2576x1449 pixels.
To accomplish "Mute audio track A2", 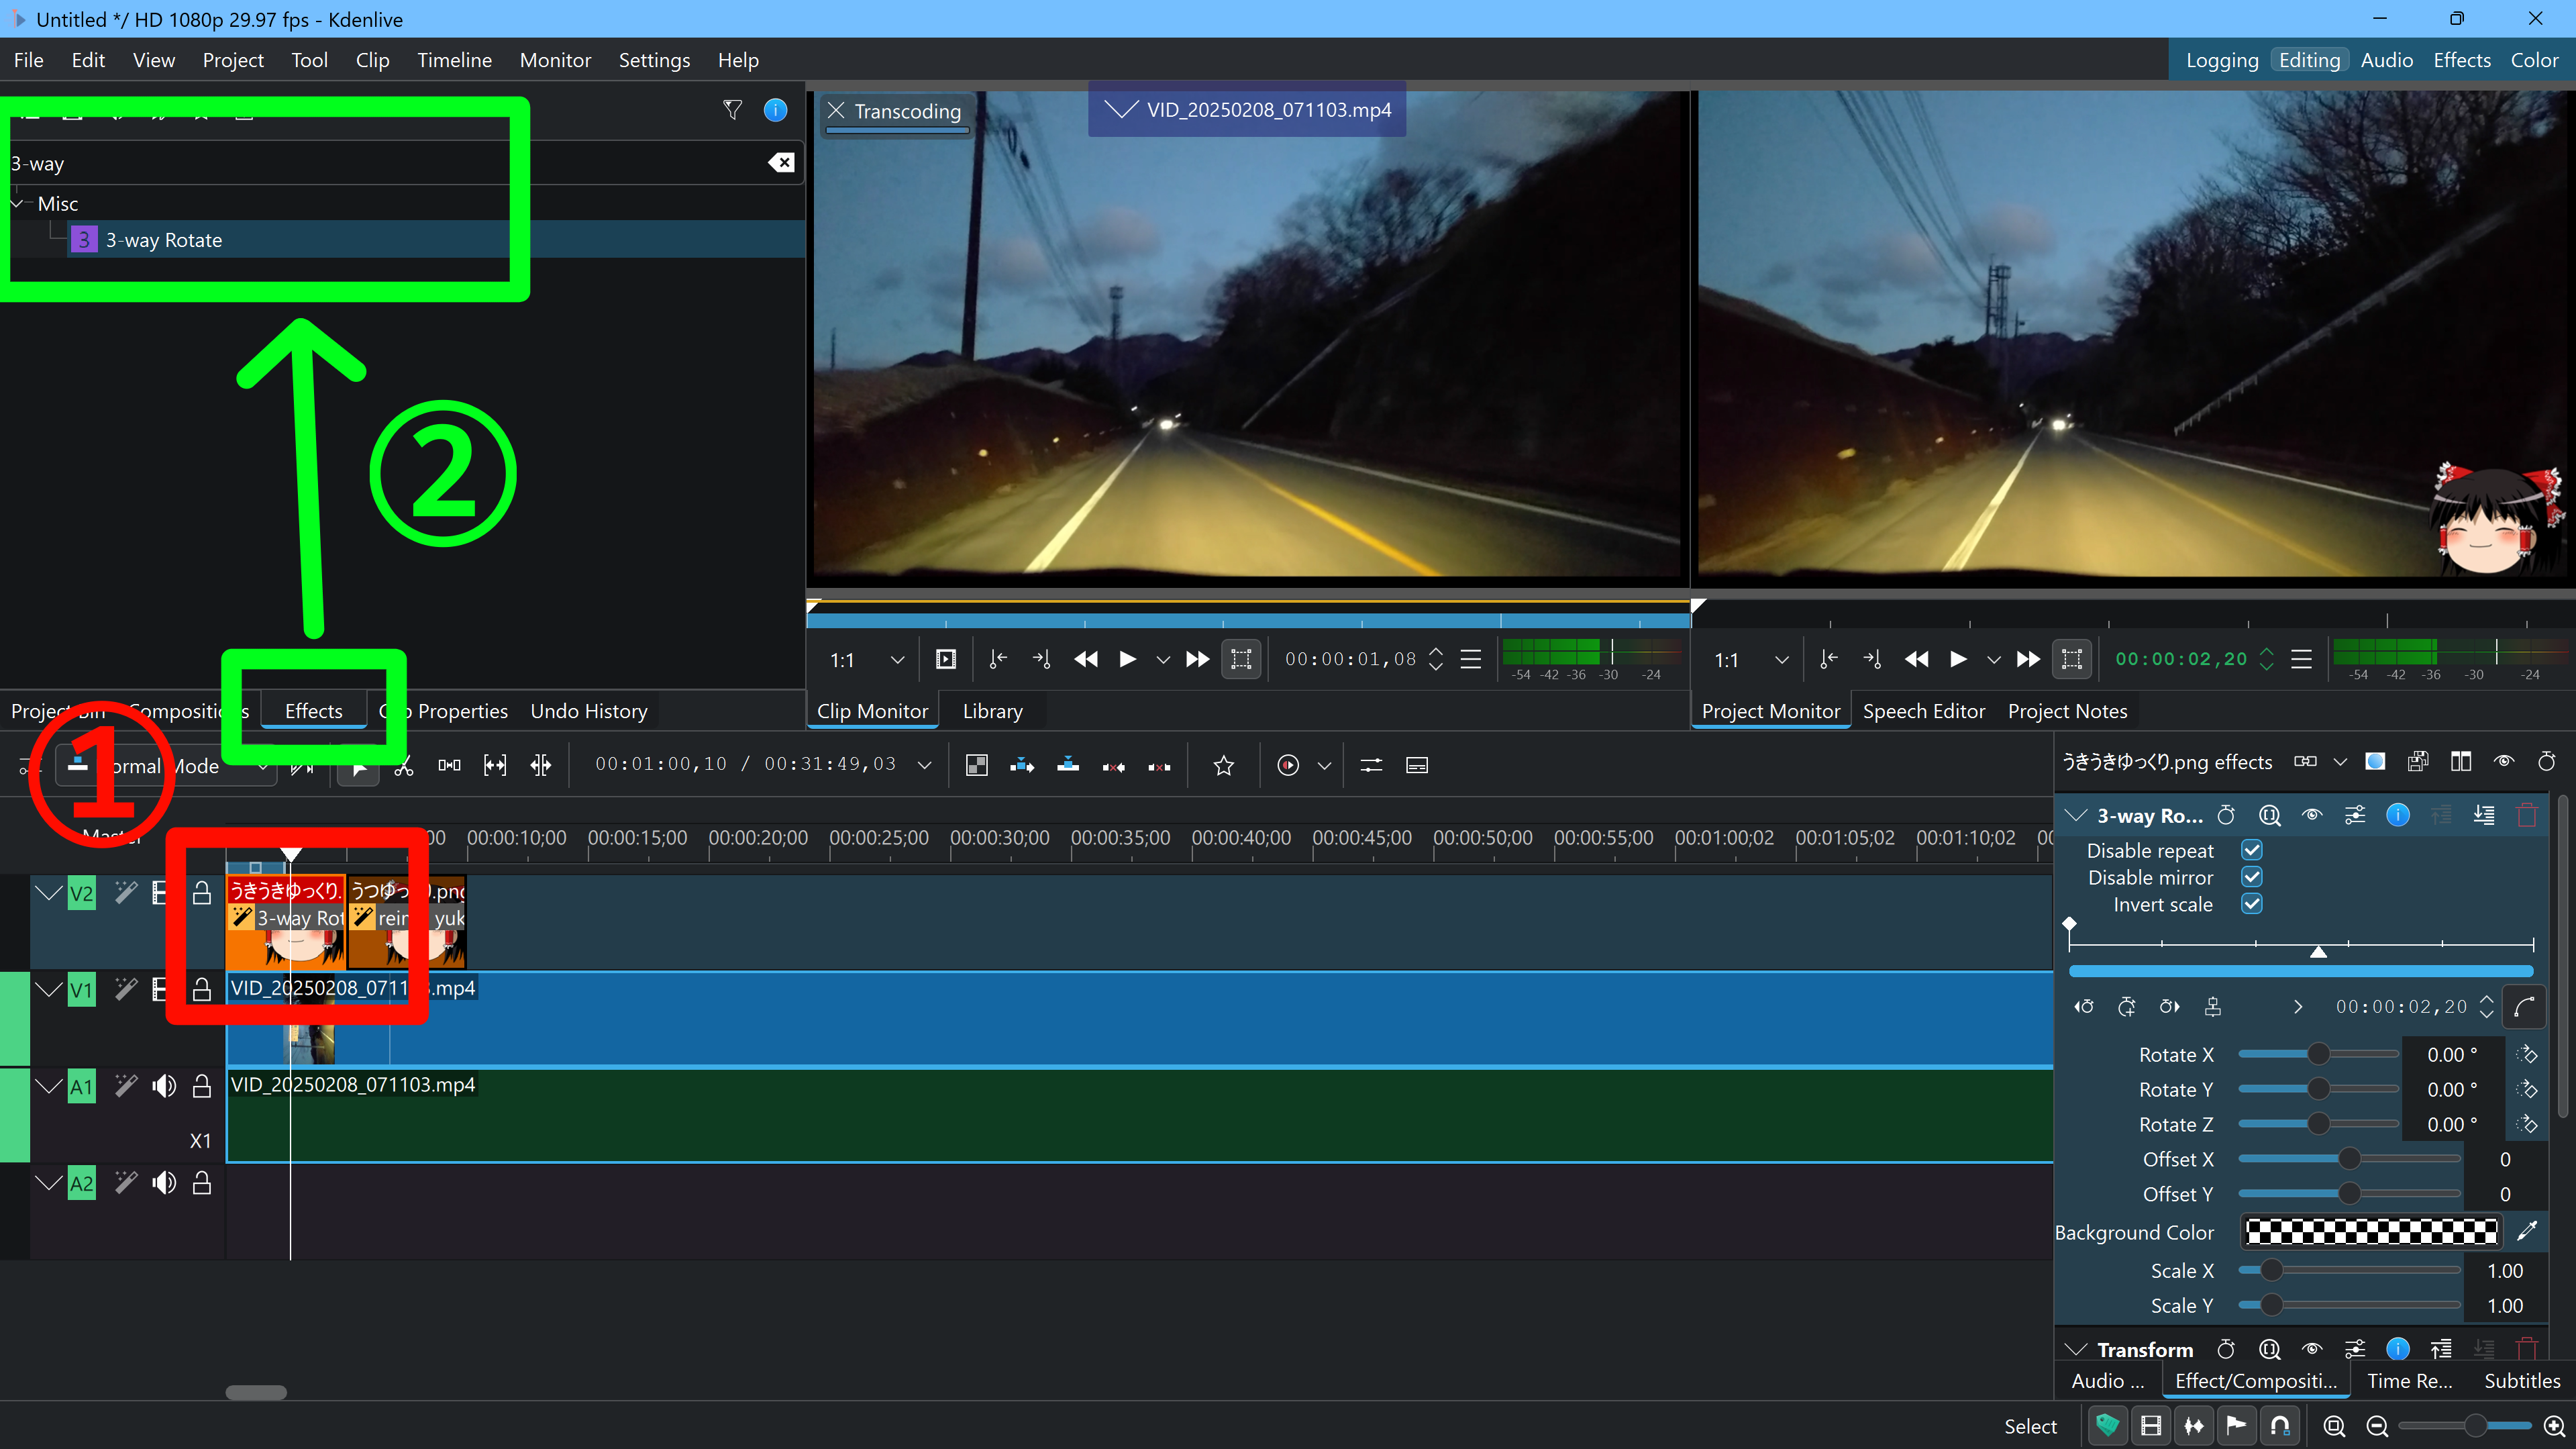I will (x=164, y=1183).
